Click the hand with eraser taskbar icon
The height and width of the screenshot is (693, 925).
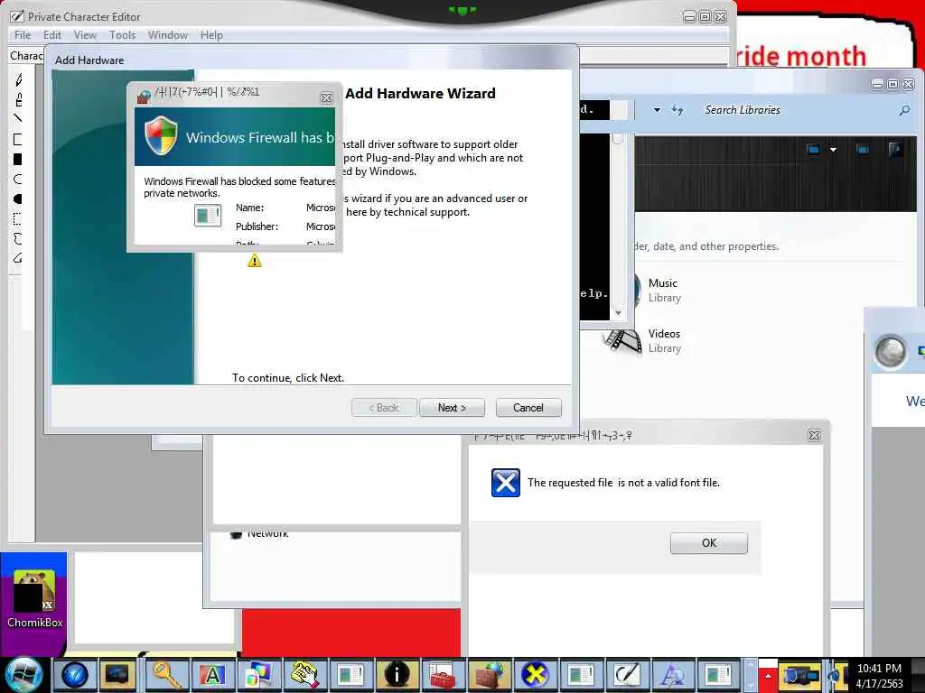pyautogui.click(x=304, y=675)
